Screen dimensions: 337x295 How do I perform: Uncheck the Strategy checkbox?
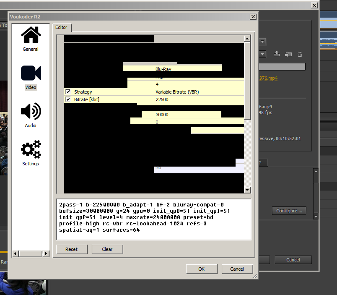(68, 92)
